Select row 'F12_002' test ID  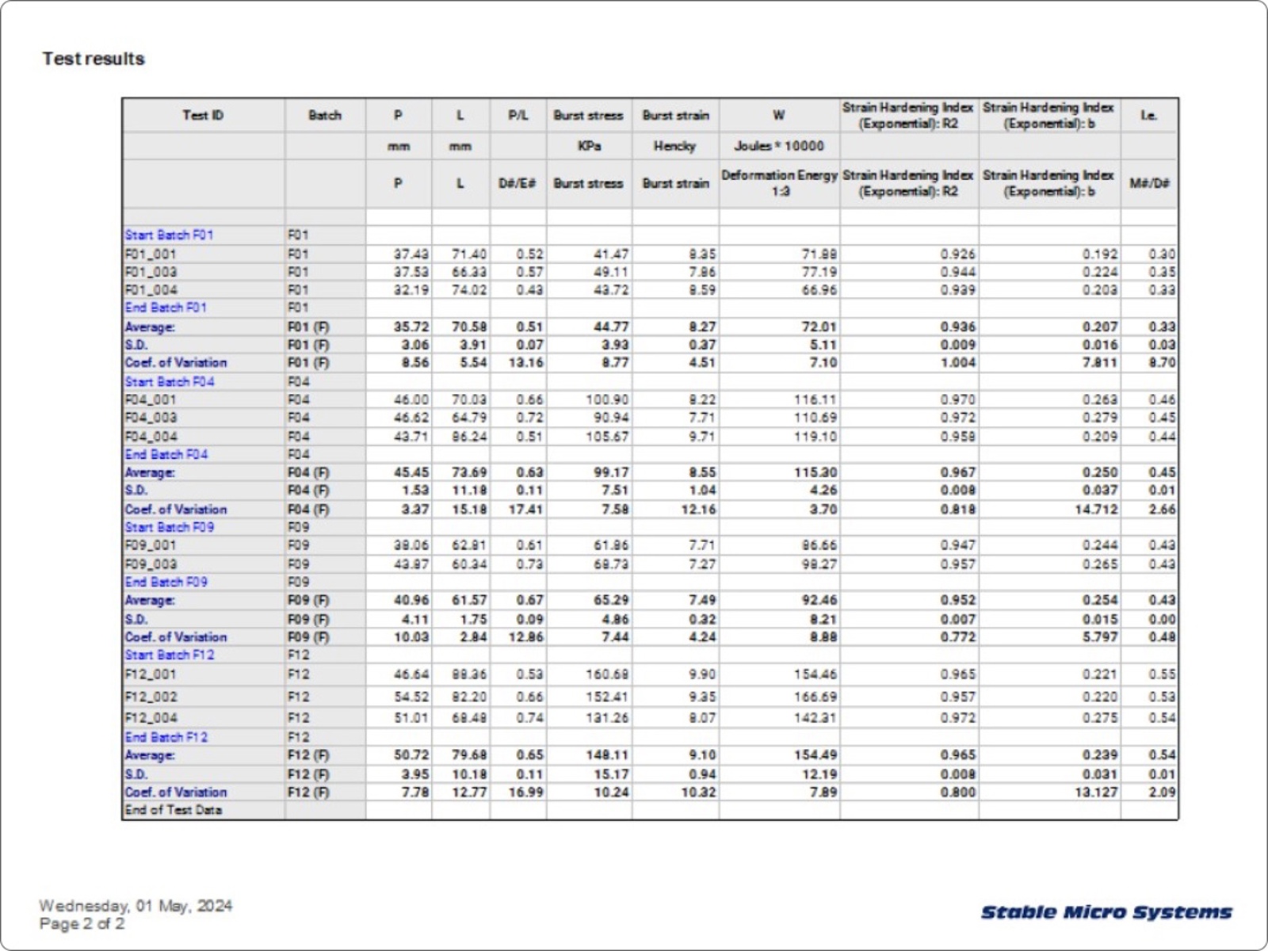point(151,697)
